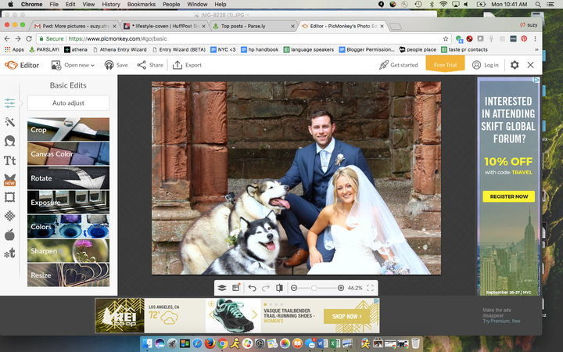Open the Text tool (Tt) in sidebar
The height and width of the screenshot is (352, 563).
pyautogui.click(x=10, y=160)
